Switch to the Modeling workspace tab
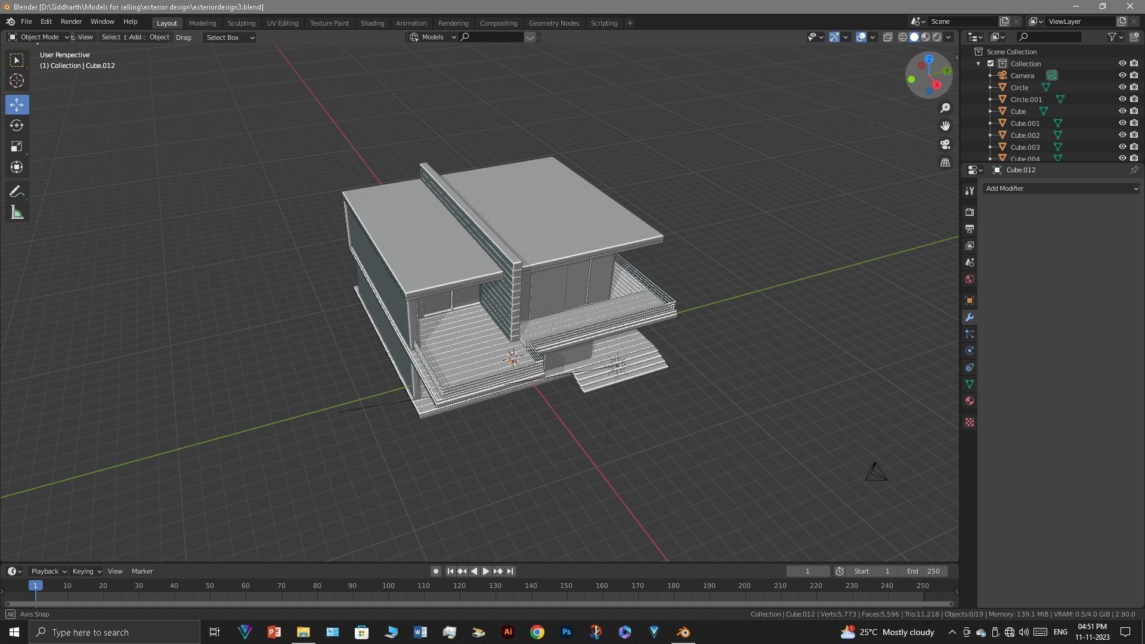Viewport: 1145px width, 644px height. pos(202,23)
